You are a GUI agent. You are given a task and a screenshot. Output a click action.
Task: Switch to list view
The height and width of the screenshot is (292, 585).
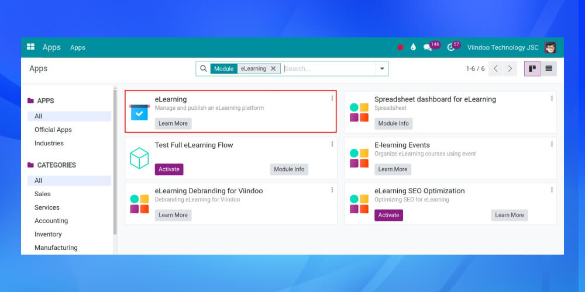pos(549,68)
